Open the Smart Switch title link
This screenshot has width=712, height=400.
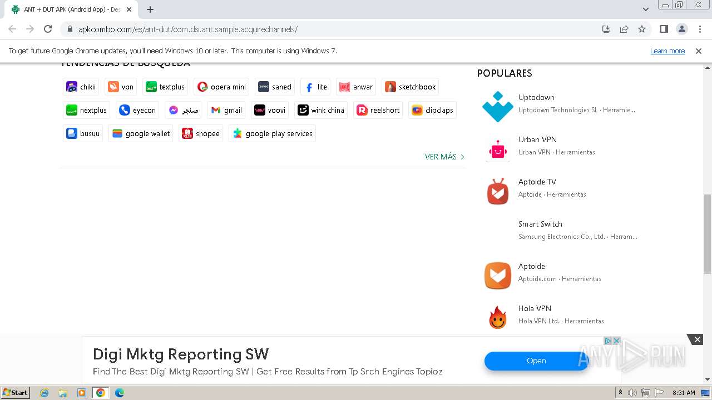(540, 224)
